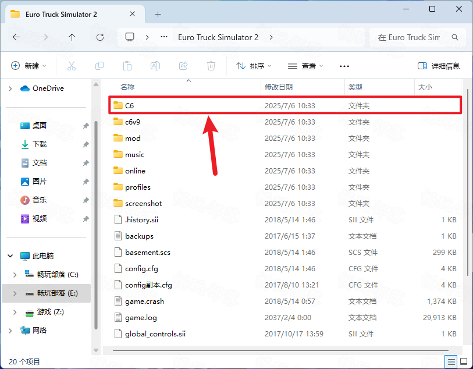The width and height of the screenshot is (473, 369).
Task: Expand the 畅玩部落 (C:) drive
Action: (x=15, y=275)
